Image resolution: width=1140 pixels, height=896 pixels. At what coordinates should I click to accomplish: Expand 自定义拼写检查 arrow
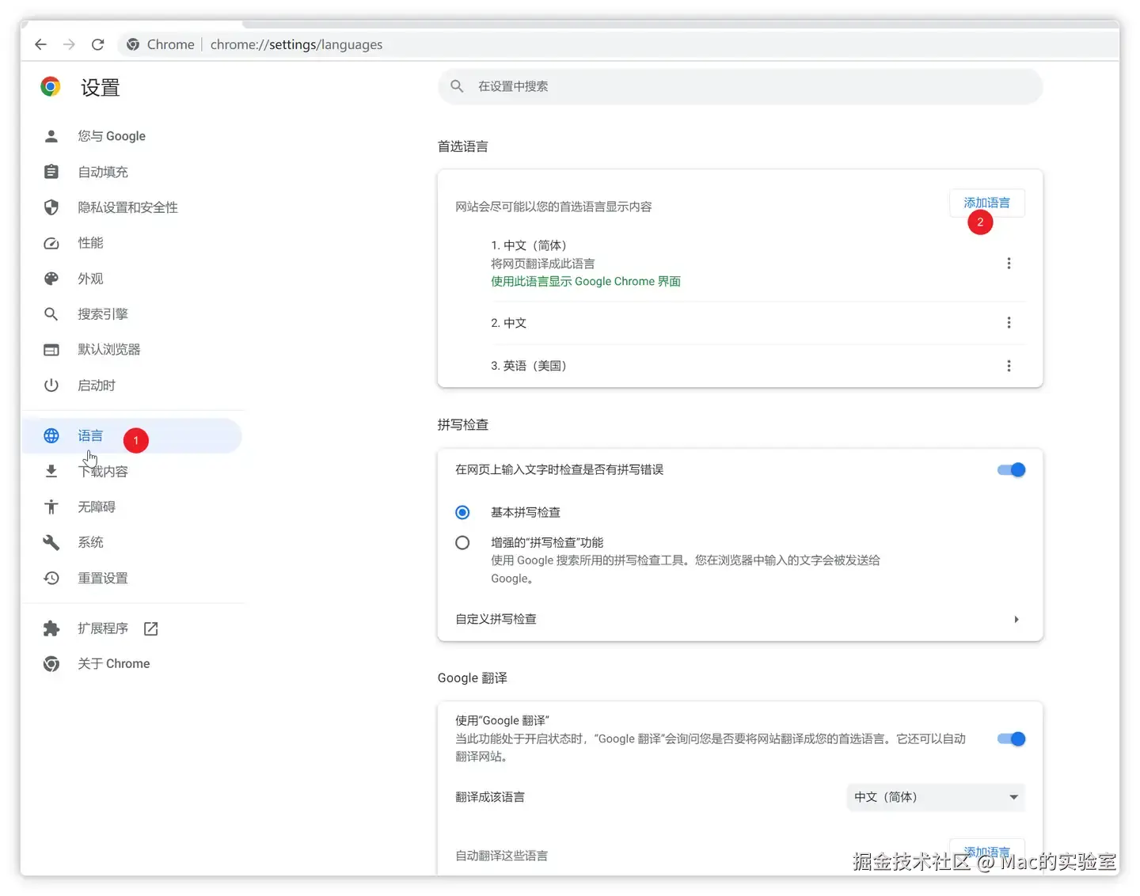(x=1016, y=619)
